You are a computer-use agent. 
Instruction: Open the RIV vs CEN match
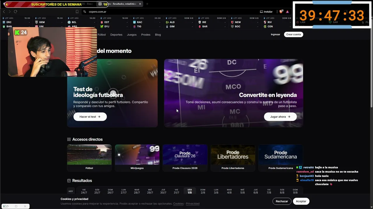tap(277, 22)
